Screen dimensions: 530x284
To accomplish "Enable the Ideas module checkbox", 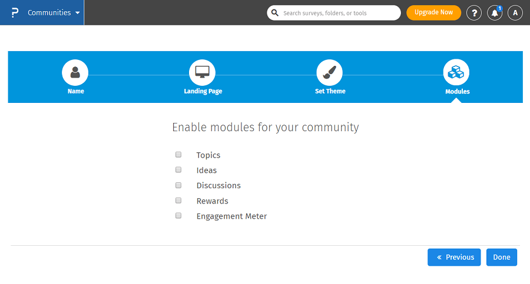I will pyautogui.click(x=178, y=170).
